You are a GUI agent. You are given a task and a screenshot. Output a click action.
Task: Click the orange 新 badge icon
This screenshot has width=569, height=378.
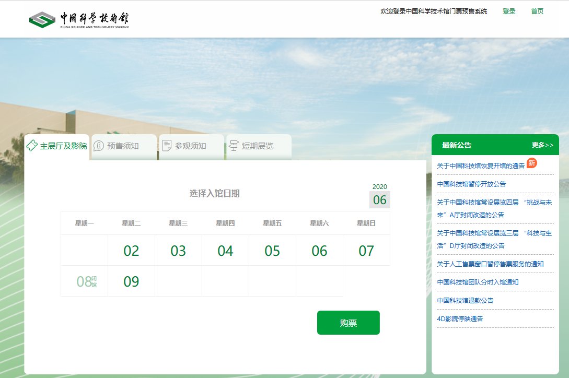coord(531,163)
